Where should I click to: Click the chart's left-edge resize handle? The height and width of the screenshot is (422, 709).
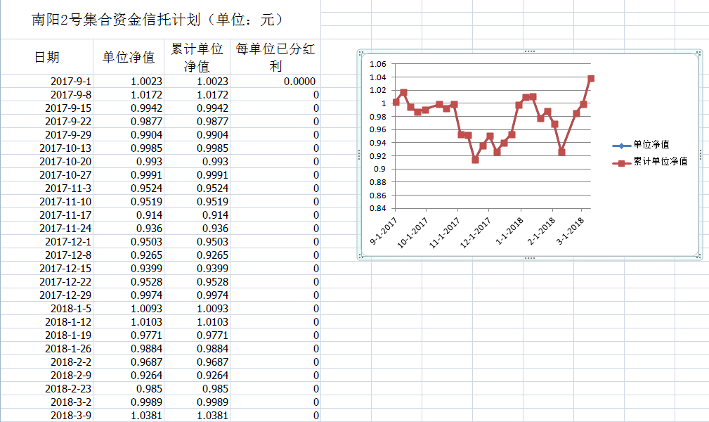359,155
